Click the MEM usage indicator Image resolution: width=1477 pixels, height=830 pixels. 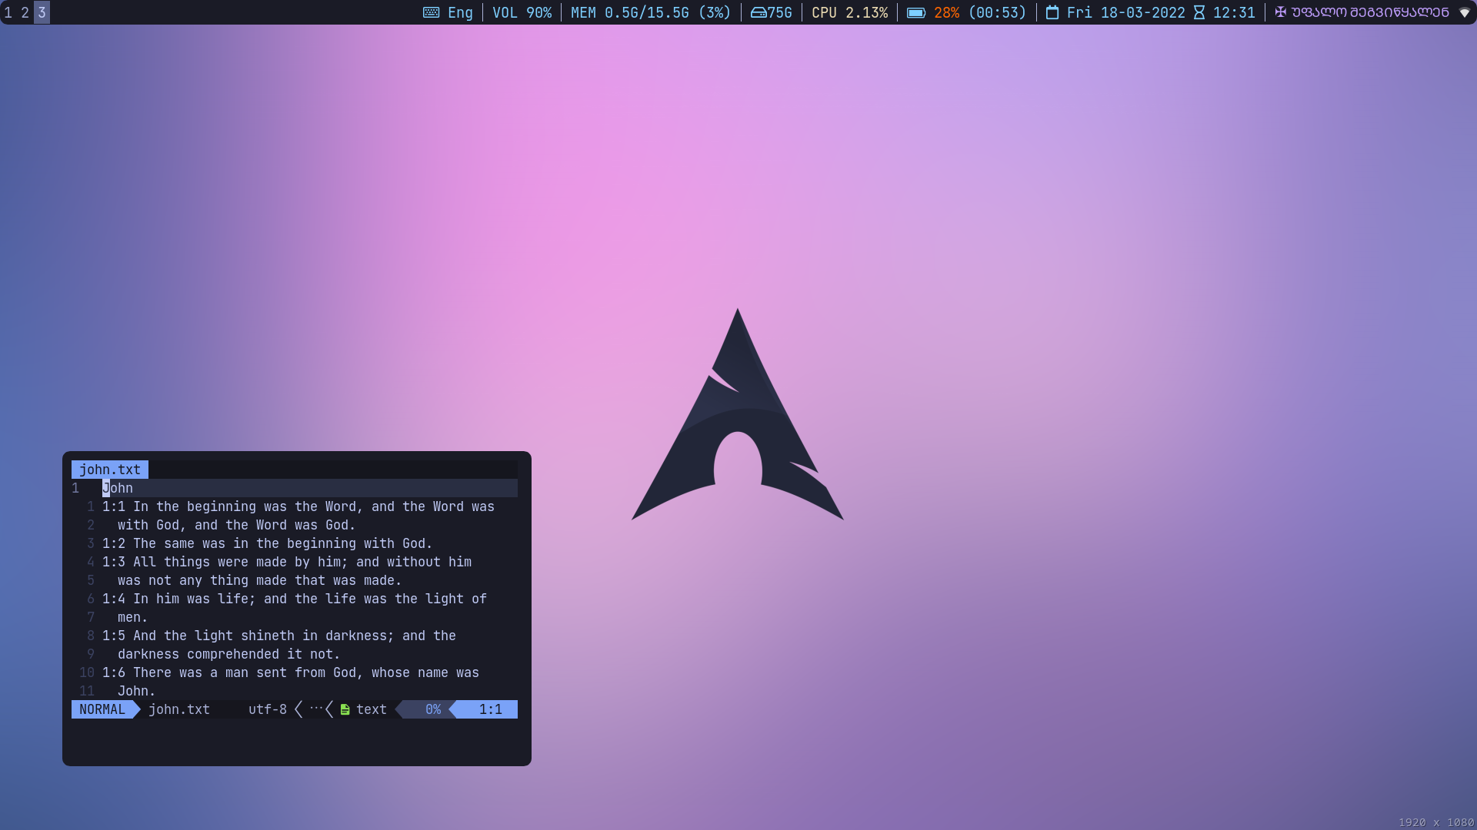point(650,12)
